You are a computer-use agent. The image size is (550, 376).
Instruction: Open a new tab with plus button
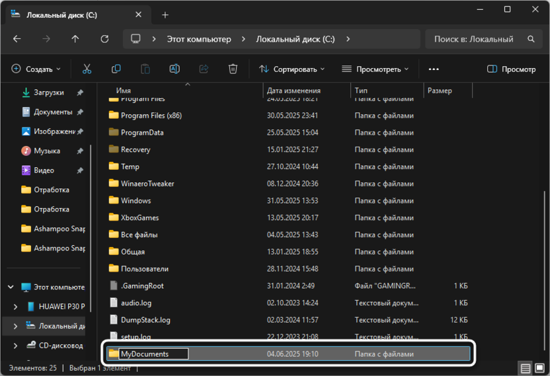(165, 15)
